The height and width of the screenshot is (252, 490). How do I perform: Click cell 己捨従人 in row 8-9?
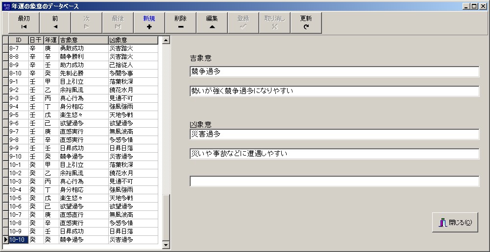133,65
